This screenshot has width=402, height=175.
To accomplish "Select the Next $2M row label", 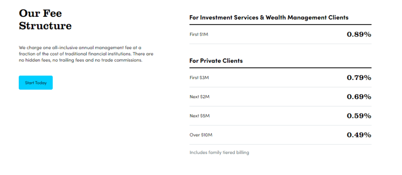I will 199,97.
